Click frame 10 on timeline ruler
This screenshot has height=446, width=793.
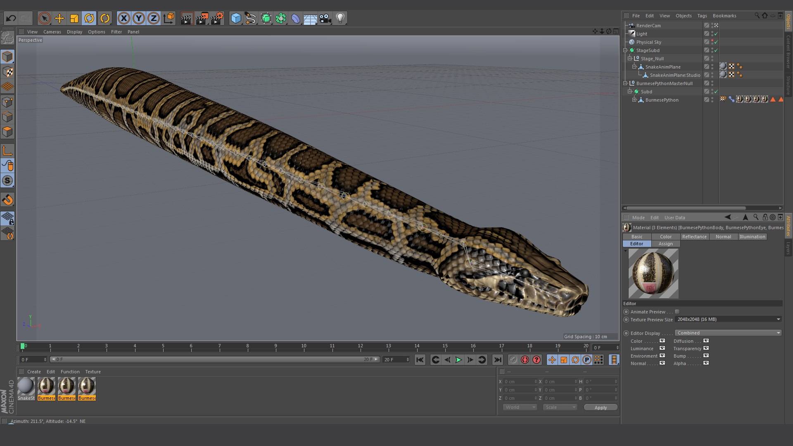pyautogui.click(x=304, y=347)
